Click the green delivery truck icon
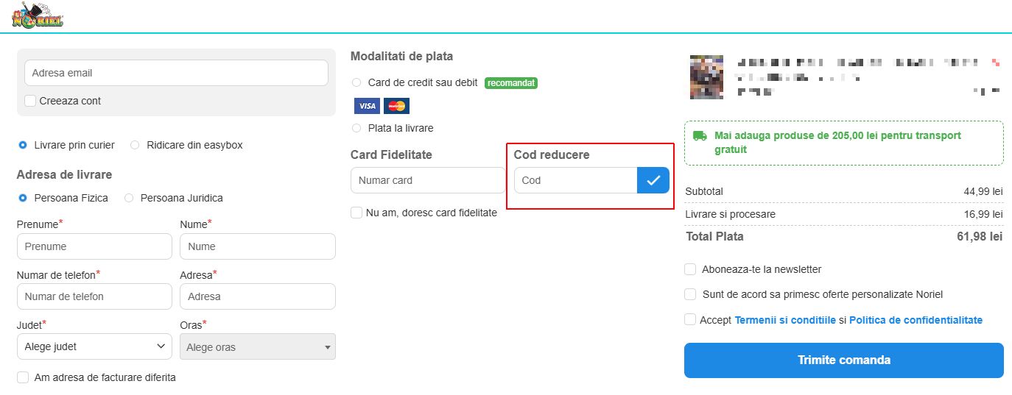 pyautogui.click(x=700, y=135)
